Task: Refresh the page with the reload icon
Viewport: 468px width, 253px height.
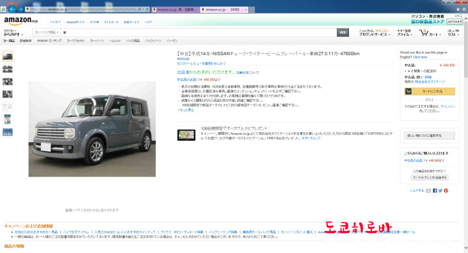Action: (x=148, y=10)
